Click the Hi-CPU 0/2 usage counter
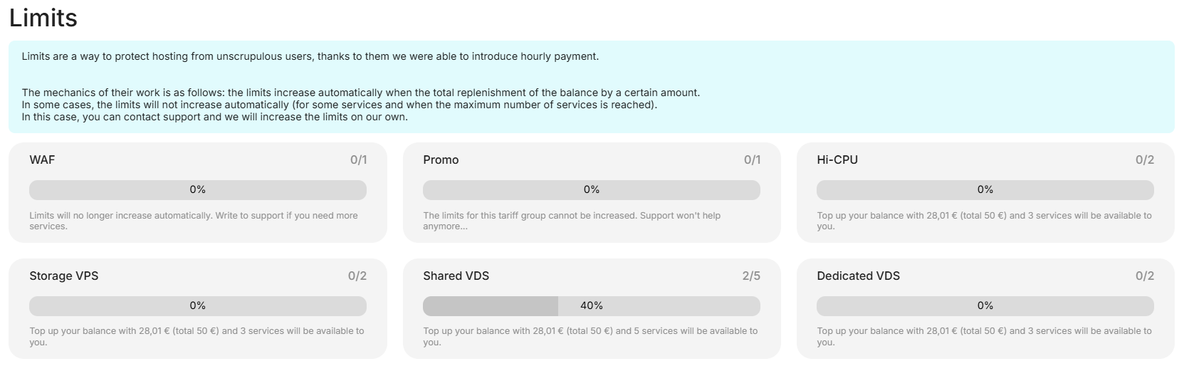This screenshot has height=366, width=1189. pos(1144,160)
